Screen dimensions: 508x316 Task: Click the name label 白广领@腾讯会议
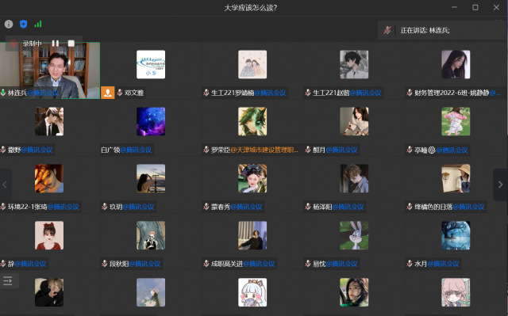pyautogui.click(x=126, y=150)
